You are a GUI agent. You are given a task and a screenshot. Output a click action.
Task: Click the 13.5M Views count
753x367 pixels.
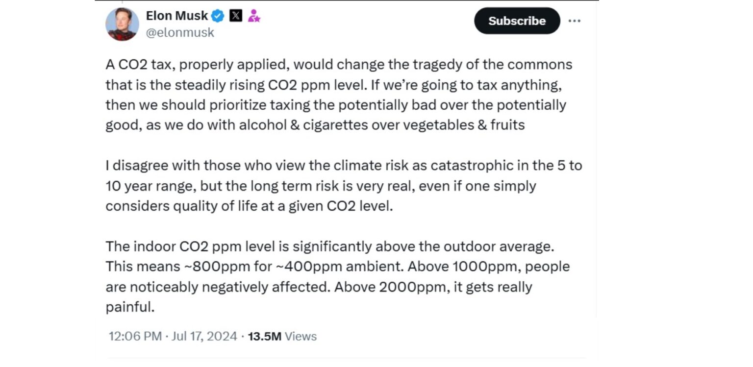point(282,337)
